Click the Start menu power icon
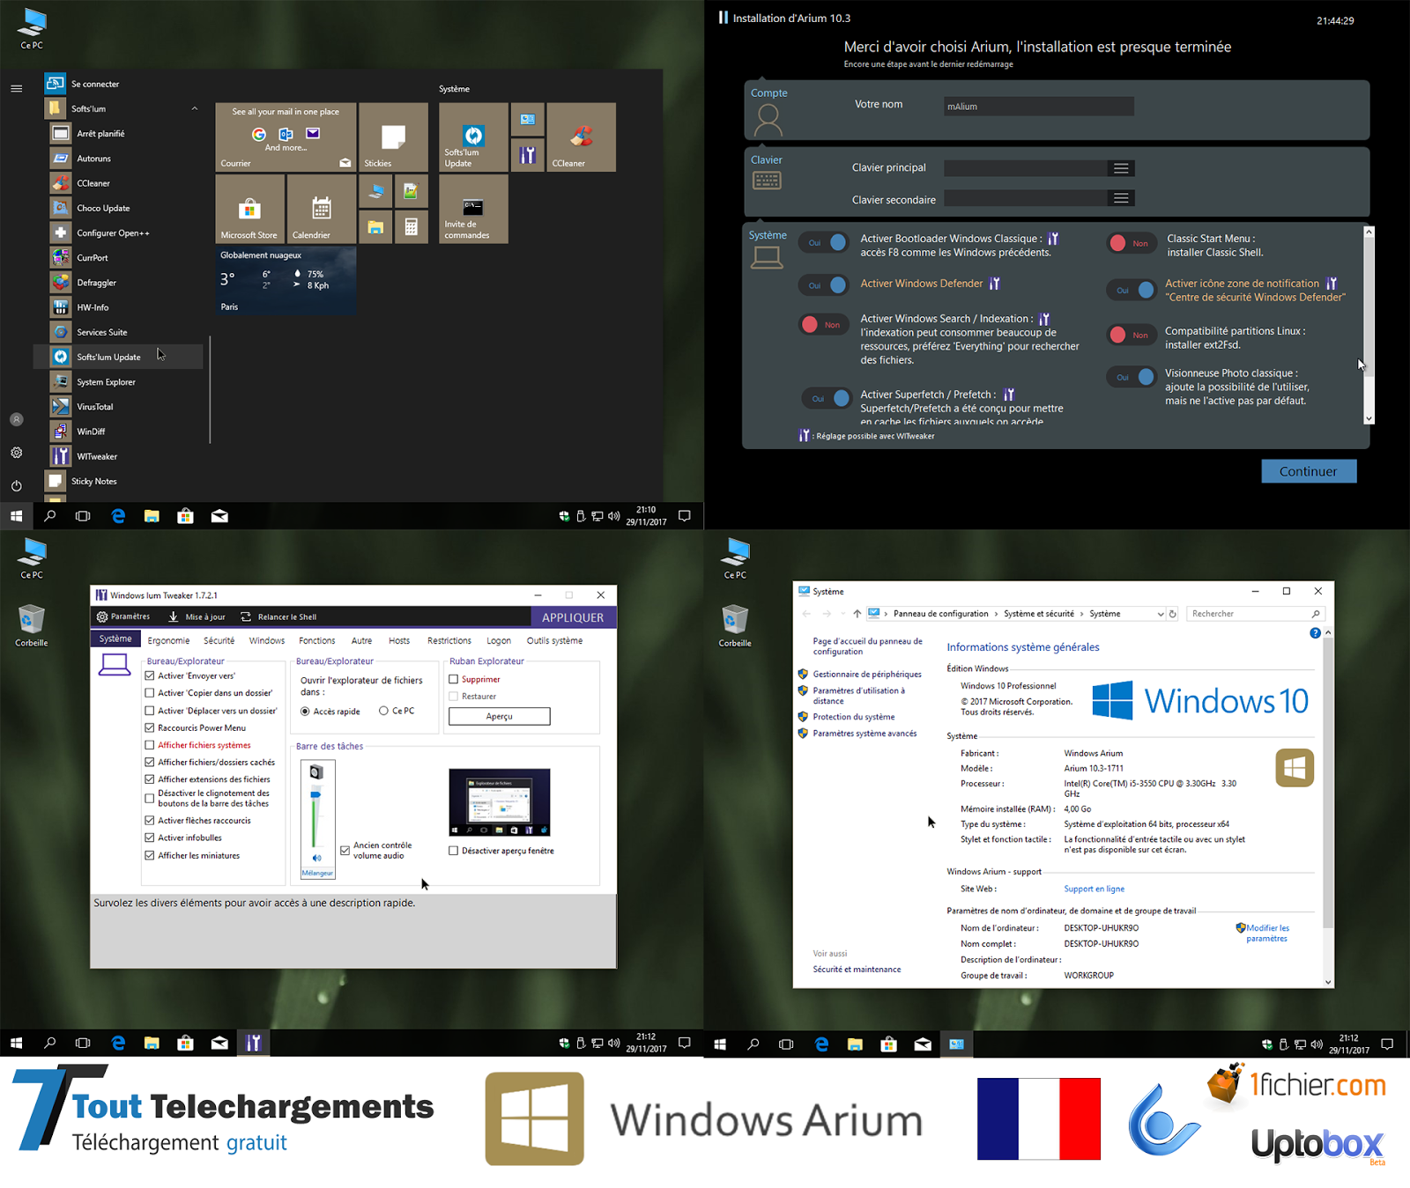 tap(16, 485)
